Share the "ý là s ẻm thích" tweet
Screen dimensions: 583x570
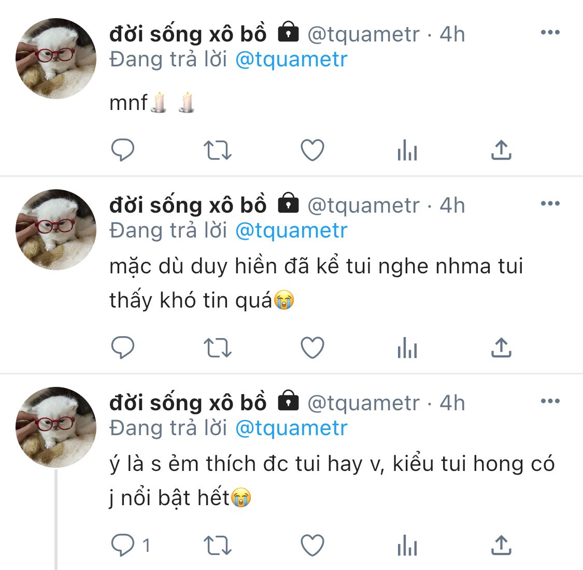point(501,546)
